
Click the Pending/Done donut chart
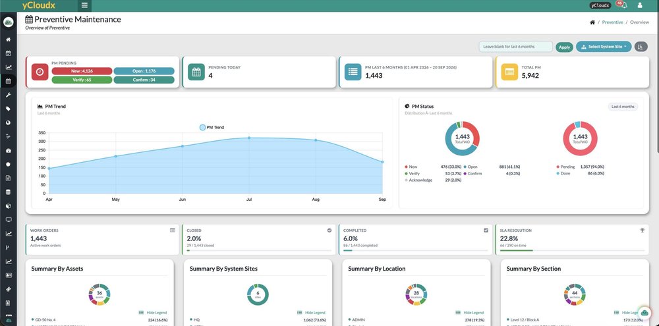coord(580,138)
